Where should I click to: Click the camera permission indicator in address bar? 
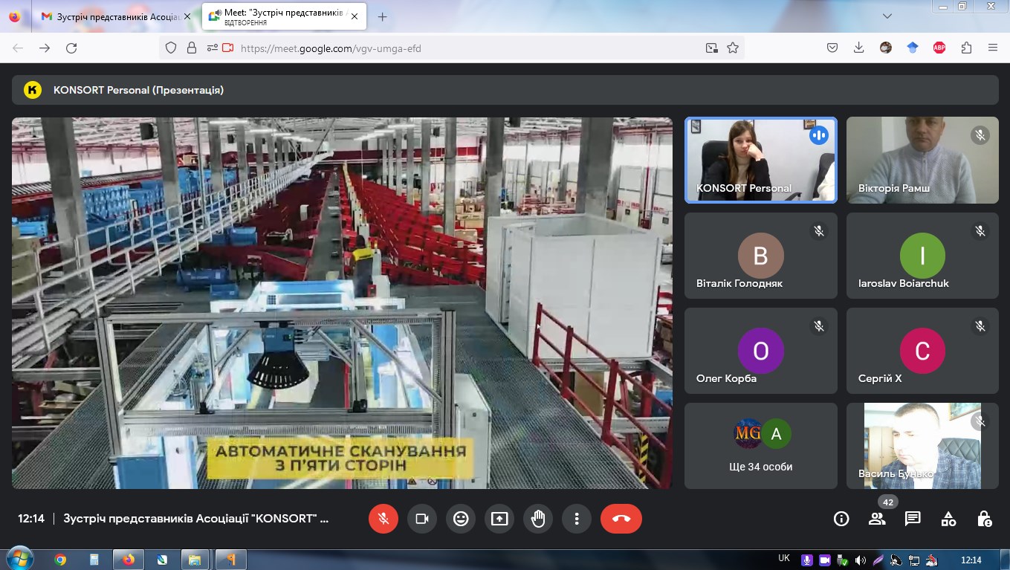click(227, 48)
